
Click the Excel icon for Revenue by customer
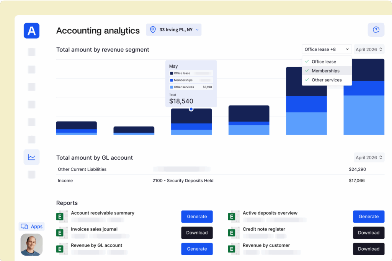tap(234, 248)
